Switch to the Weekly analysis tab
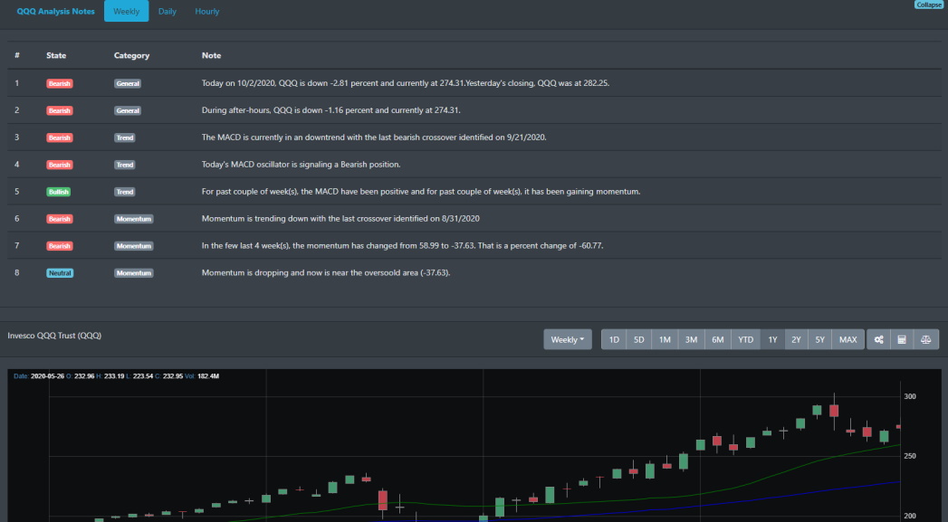 tap(127, 12)
